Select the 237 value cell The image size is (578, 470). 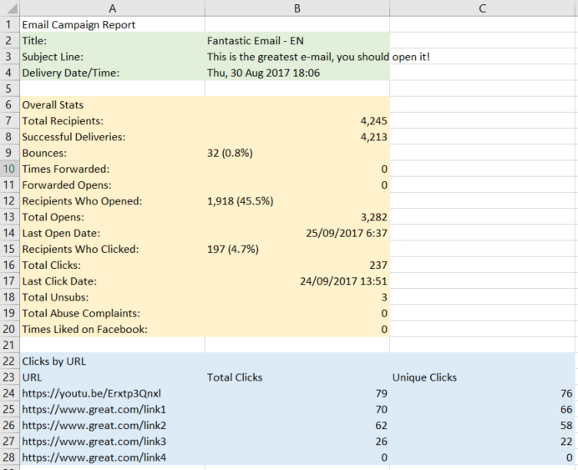(x=297, y=265)
